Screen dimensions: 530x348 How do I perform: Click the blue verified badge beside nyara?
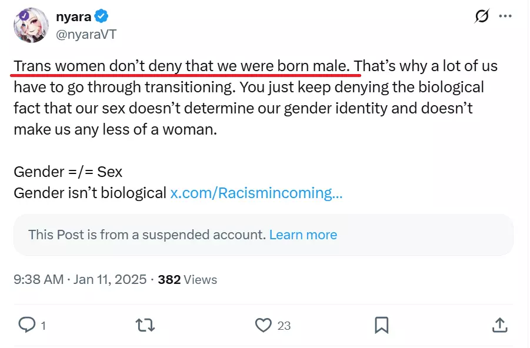point(101,16)
